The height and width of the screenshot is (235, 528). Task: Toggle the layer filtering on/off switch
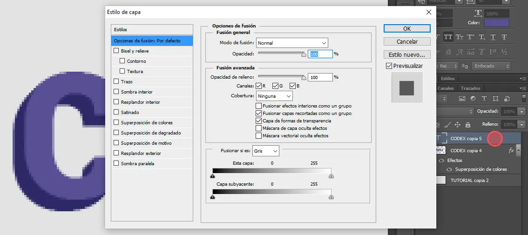pos(524,98)
